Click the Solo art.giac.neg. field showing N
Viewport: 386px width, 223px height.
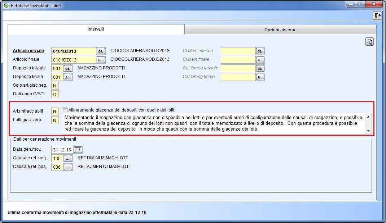[55, 86]
